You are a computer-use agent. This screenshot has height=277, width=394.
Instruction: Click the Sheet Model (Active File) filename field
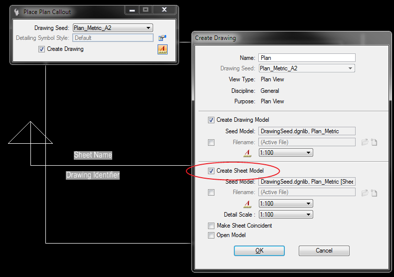click(307, 192)
